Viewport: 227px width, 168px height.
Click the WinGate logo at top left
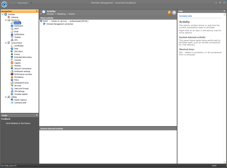point(4,4)
